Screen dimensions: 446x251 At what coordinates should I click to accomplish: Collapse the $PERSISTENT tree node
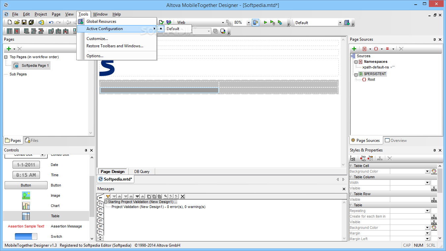(x=356, y=74)
